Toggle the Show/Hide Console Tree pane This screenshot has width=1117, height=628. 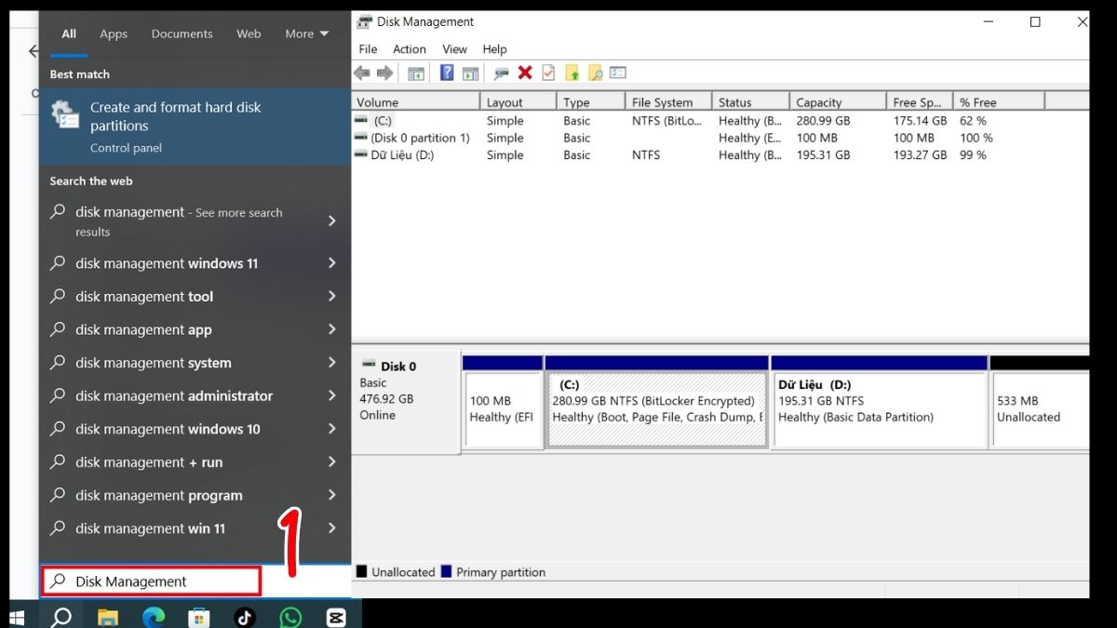tap(416, 73)
